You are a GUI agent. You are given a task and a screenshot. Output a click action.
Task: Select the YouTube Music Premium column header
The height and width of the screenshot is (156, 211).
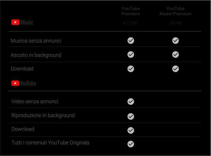point(176,11)
